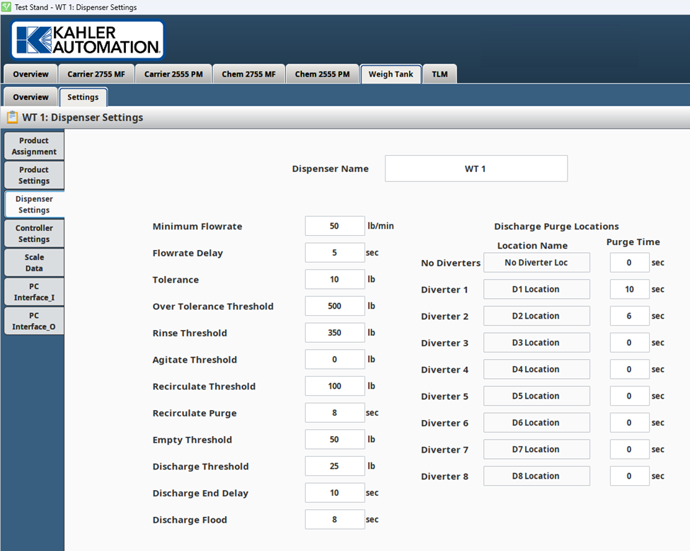Select the No Diverters location name box
The height and width of the screenshot is (551, 690).
click(536, 263)
